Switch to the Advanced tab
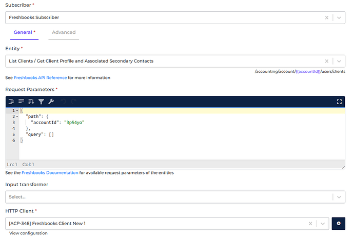 click(64, 32)
